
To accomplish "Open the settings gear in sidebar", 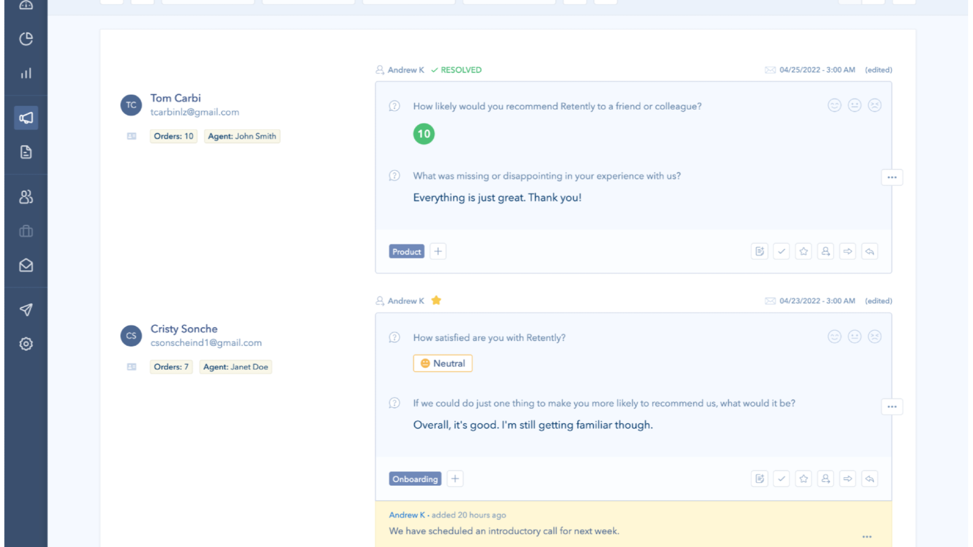I will point(26,344).
